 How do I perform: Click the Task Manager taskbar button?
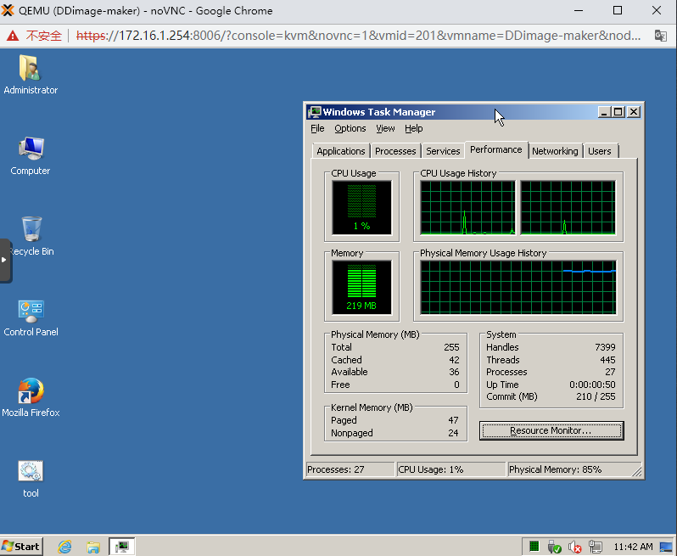click(122, 547)
